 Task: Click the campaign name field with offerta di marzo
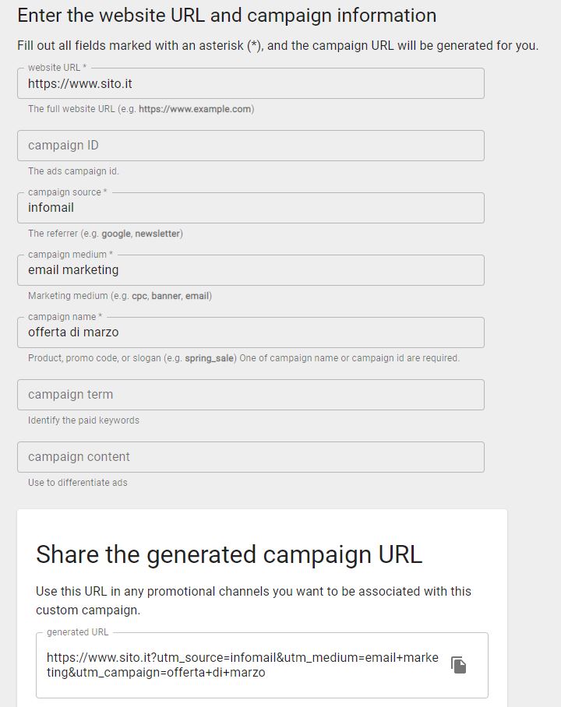point(250,332)
